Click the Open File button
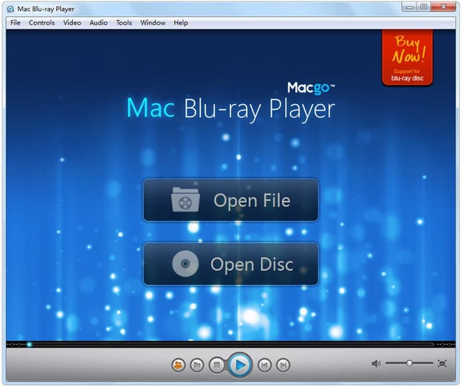This screenshot has height=387, width=463. [x=231, y=201]
